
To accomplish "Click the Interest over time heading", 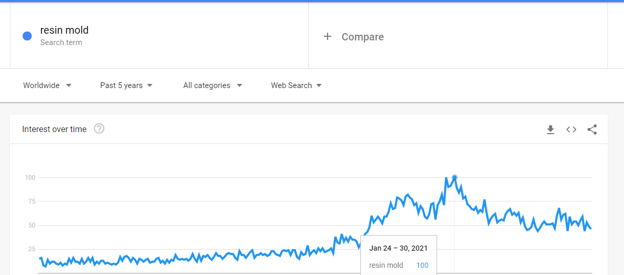I will click(x=55, y=129).
